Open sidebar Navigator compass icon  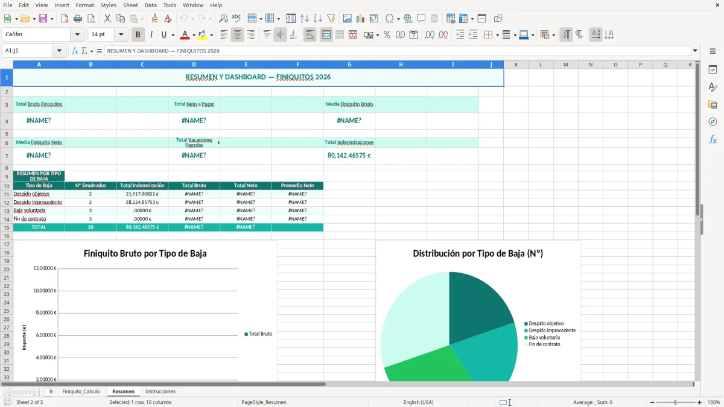click(713, 122)
